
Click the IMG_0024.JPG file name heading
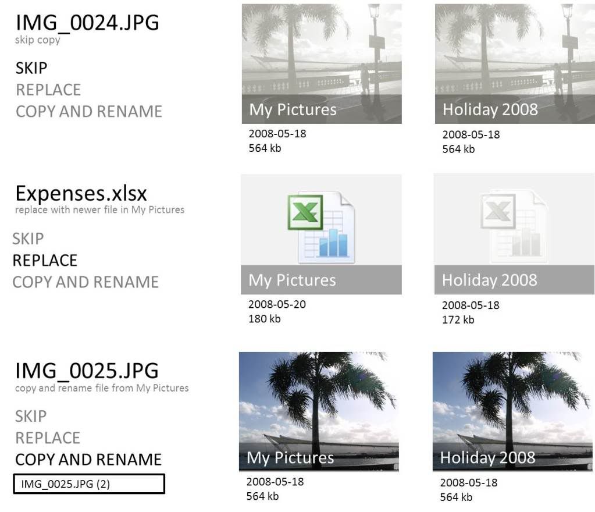tap(87, 23)
